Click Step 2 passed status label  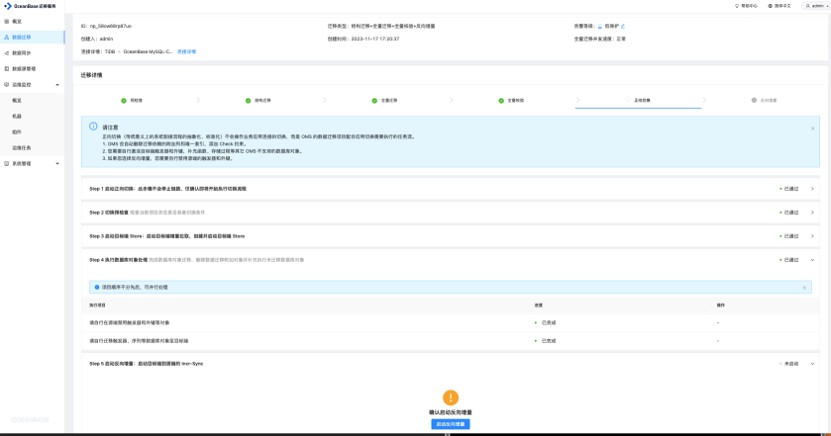pyautogui.click(x=789, y=213)
